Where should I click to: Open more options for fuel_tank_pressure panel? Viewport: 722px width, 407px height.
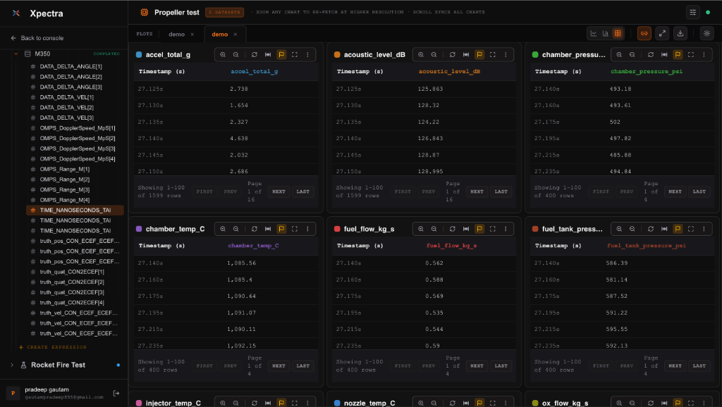click(x=704, y=229)
